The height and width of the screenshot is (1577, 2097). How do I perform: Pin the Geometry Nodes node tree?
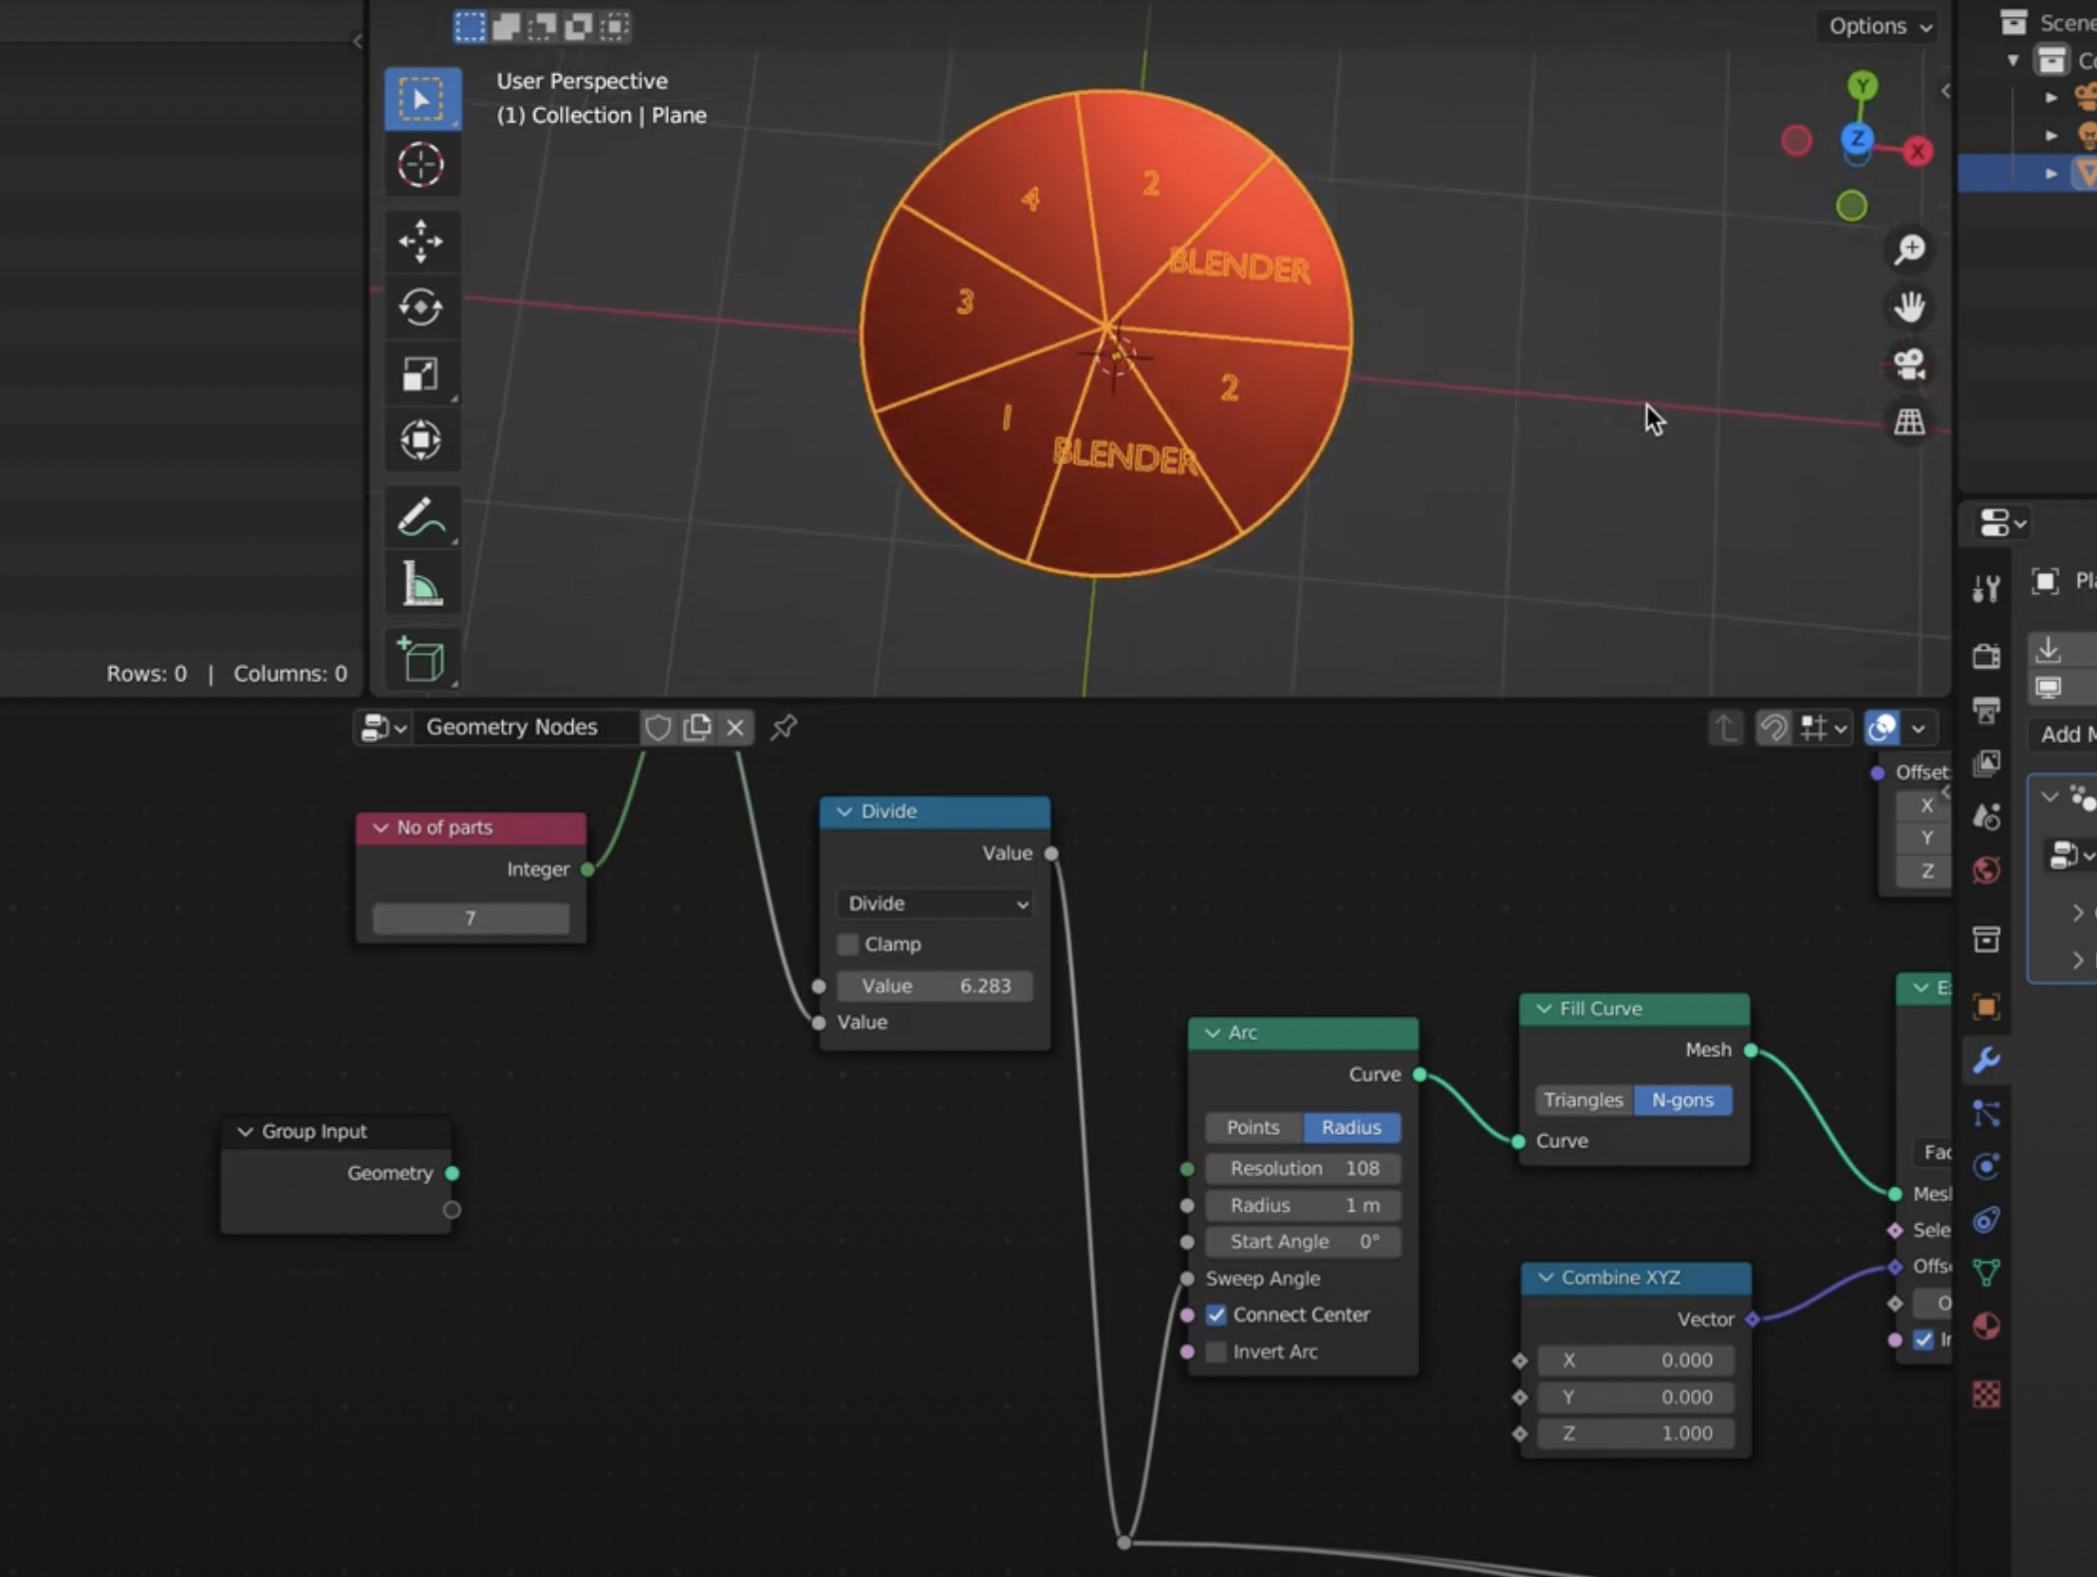pyautogui.click(x=784, y=729)
